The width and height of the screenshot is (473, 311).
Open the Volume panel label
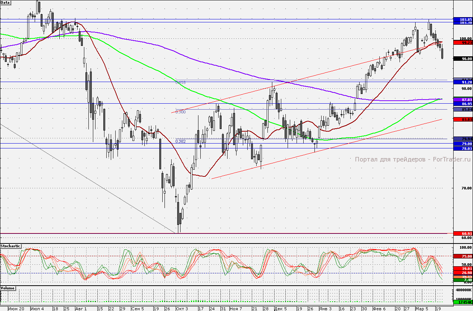[8, 288]
